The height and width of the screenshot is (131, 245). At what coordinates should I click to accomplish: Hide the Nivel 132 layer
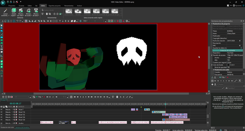click(1, 115)
